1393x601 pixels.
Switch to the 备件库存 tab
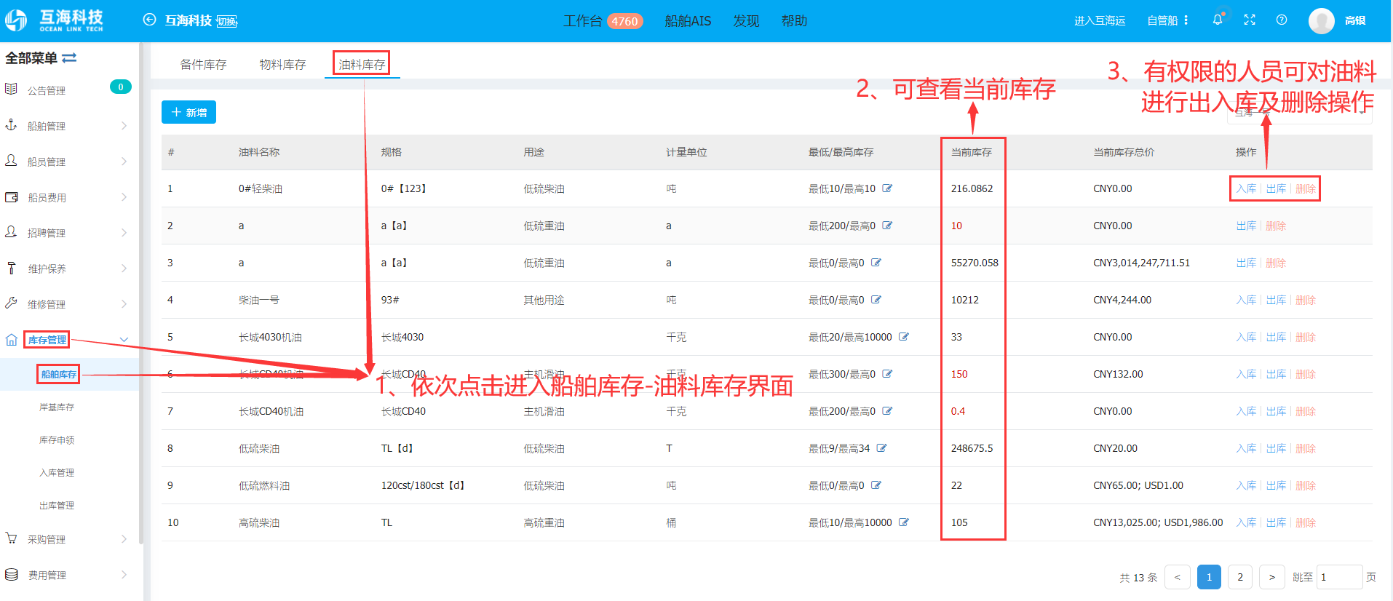(x=204, y=65)
